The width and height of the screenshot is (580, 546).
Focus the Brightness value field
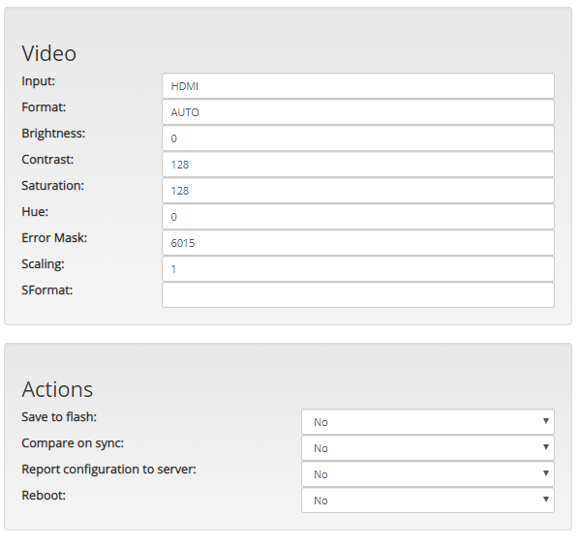[x=358, y=138]
